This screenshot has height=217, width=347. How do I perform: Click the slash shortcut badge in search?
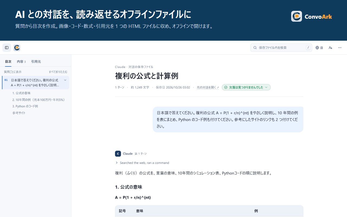click(x=308, y=48)
